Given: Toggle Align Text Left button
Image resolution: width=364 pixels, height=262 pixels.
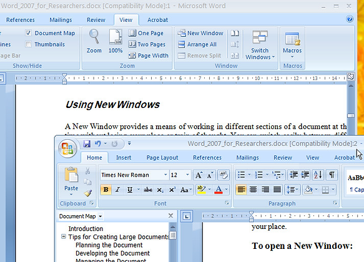Looking at the screenshot, I should [x=241, y=190].
